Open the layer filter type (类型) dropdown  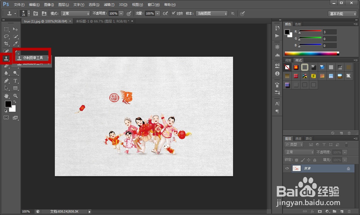[294, 145]
